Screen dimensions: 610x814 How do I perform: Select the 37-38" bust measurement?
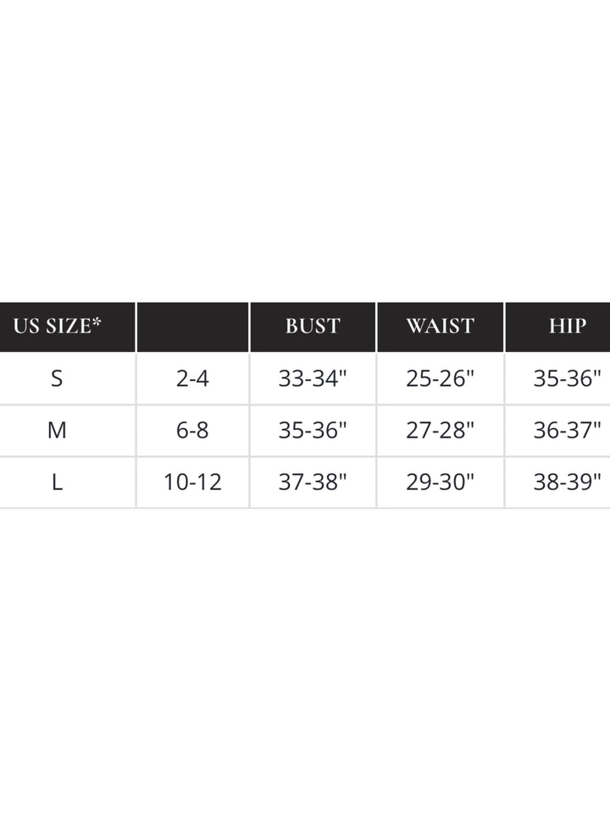pyautogui.click(x=313, y=482)
